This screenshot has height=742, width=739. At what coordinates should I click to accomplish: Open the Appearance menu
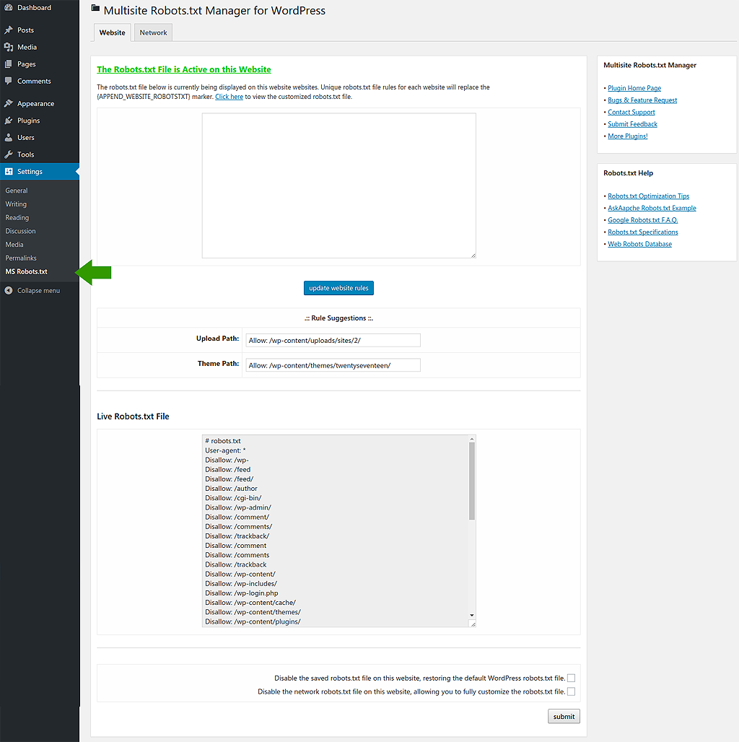click(36, 104)
